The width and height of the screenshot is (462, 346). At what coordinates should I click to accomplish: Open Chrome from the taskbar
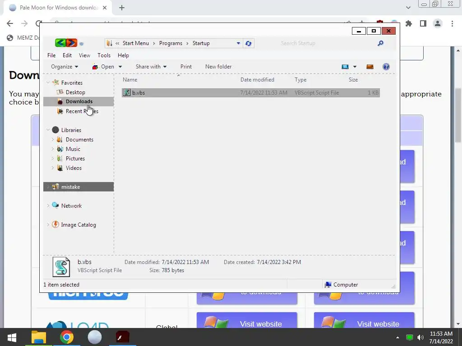pos(67,337)
